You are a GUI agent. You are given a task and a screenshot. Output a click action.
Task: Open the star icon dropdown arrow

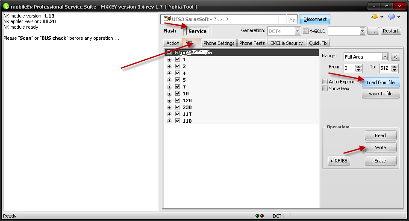(x=382, y=17)
